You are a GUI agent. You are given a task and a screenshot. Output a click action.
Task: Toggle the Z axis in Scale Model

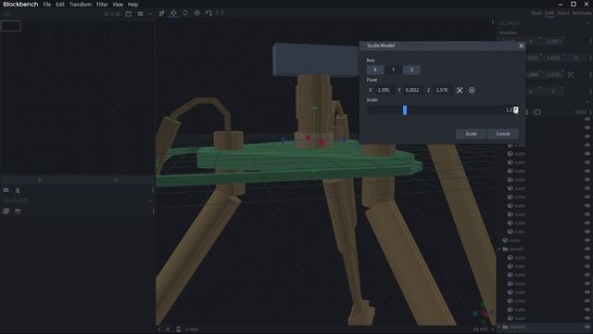[x=411, y=70]
